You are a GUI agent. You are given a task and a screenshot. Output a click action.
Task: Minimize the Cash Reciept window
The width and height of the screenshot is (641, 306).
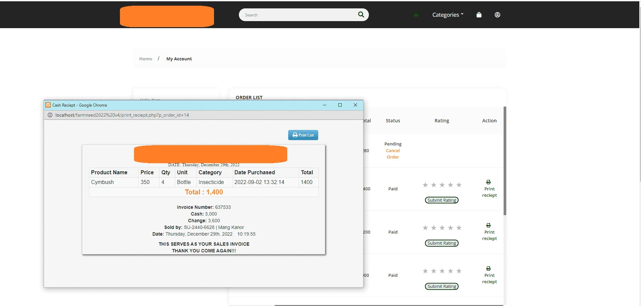pyautogui.click(x=325, y=105)
